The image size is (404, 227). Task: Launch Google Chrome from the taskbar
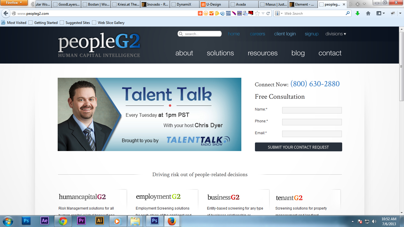point(63,221)
